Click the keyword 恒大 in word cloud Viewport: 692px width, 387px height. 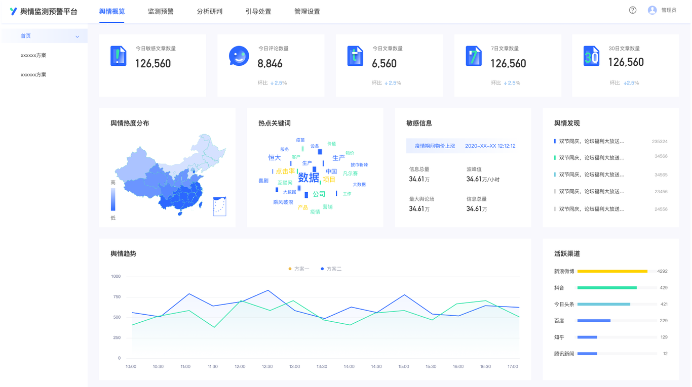click(x=275, y=158)
